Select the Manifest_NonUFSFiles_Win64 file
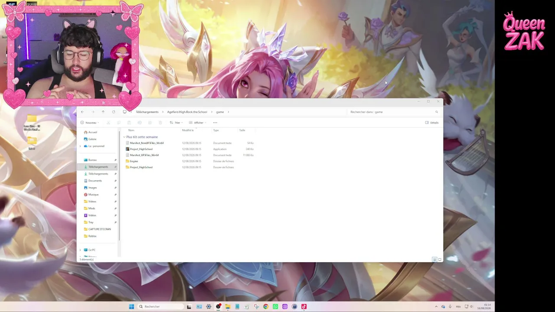This screenshot has height=312, width=555. [x=147, y=143]
